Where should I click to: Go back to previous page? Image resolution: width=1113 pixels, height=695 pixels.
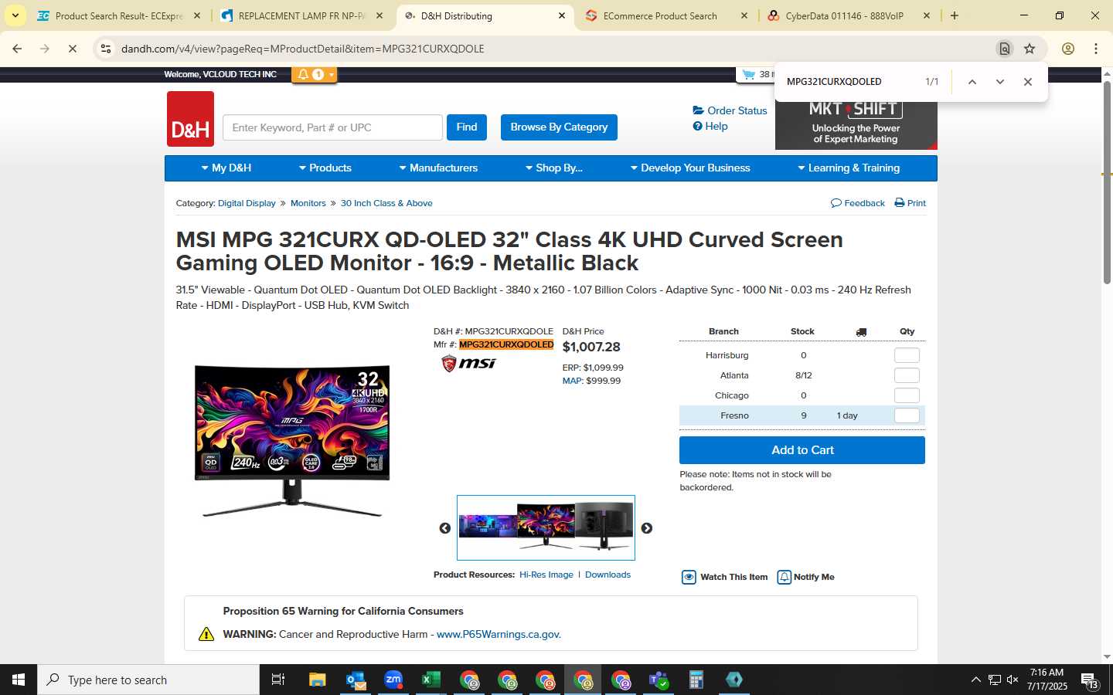point(17,49)
